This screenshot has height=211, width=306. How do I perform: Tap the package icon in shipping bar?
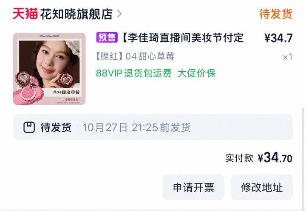tap(29, 127)
